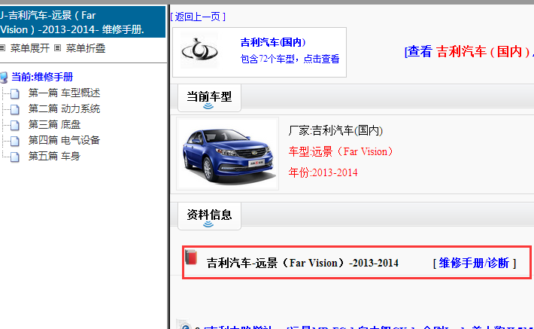Image resolution: width=534 pixels, height=329 pixels.
Task: Select the 当前车型 tab
Action: 209,98
